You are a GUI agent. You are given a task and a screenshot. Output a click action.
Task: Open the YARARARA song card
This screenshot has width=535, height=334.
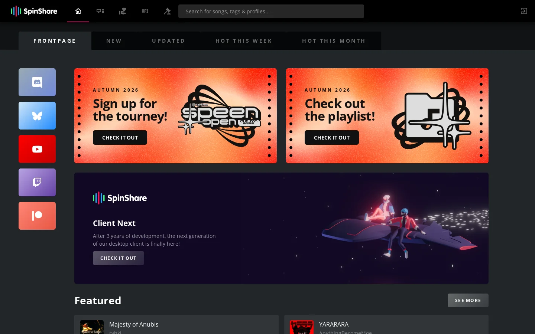pos(386,324)
